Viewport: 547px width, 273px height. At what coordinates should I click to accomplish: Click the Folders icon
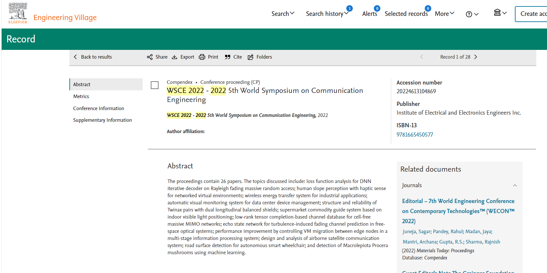(x=251, y=57)
